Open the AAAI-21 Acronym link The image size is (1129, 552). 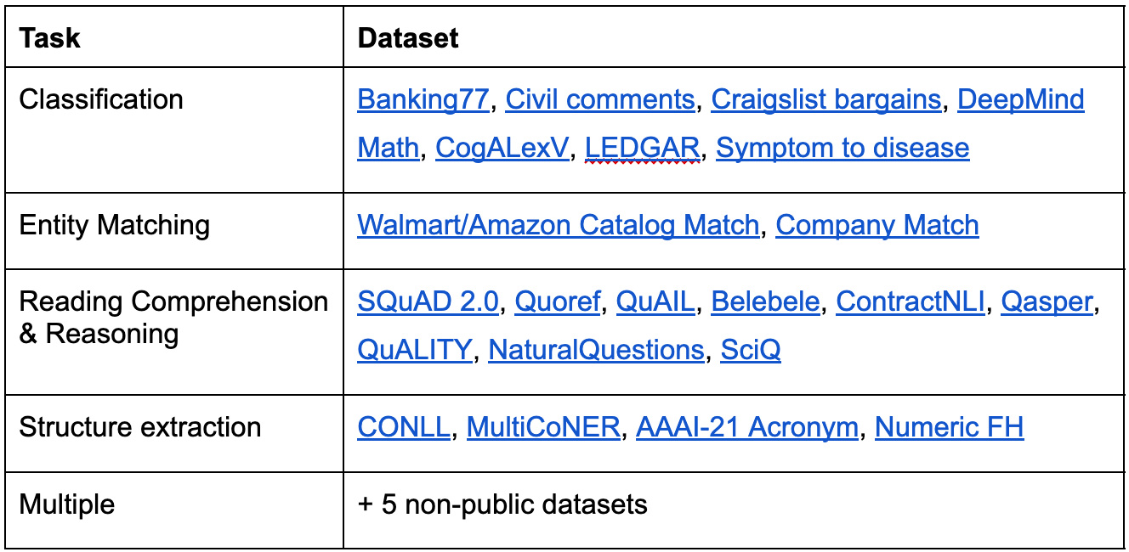[x=747, y=426]
